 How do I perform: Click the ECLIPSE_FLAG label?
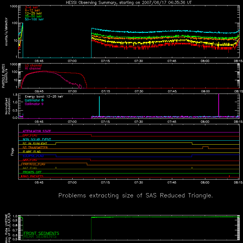[33, 156]
